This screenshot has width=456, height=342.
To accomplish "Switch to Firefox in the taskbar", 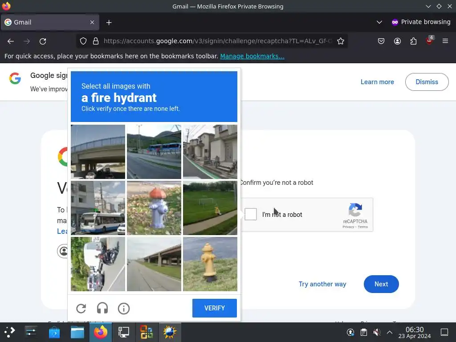I will (x=100, y=332).
